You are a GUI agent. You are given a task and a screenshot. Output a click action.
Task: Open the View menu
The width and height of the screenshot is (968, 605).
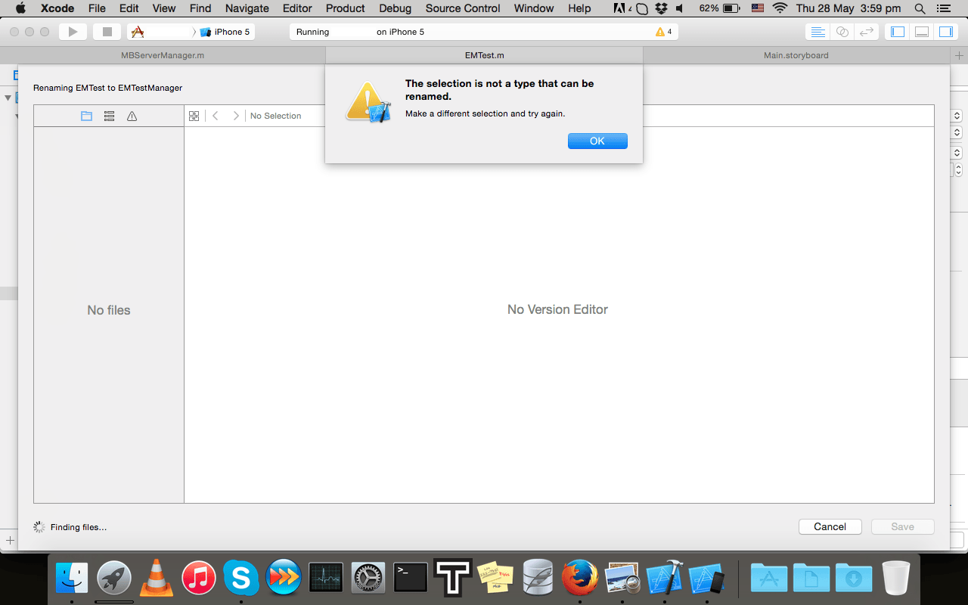tap(164, 8)
